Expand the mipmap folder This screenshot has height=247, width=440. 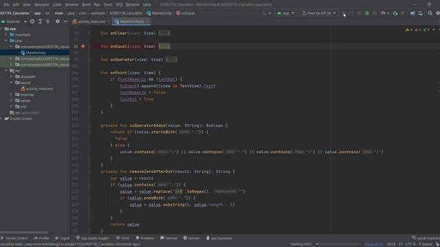(11, 95)
